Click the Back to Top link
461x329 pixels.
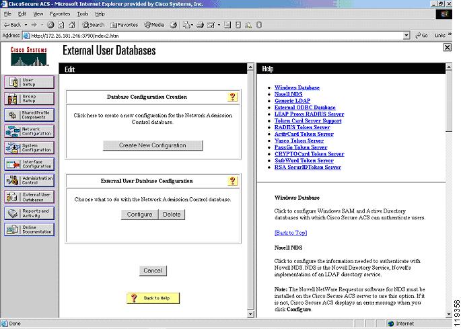(291, 233)
